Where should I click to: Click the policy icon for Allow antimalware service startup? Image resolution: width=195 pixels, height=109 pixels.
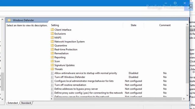(52, 73)
